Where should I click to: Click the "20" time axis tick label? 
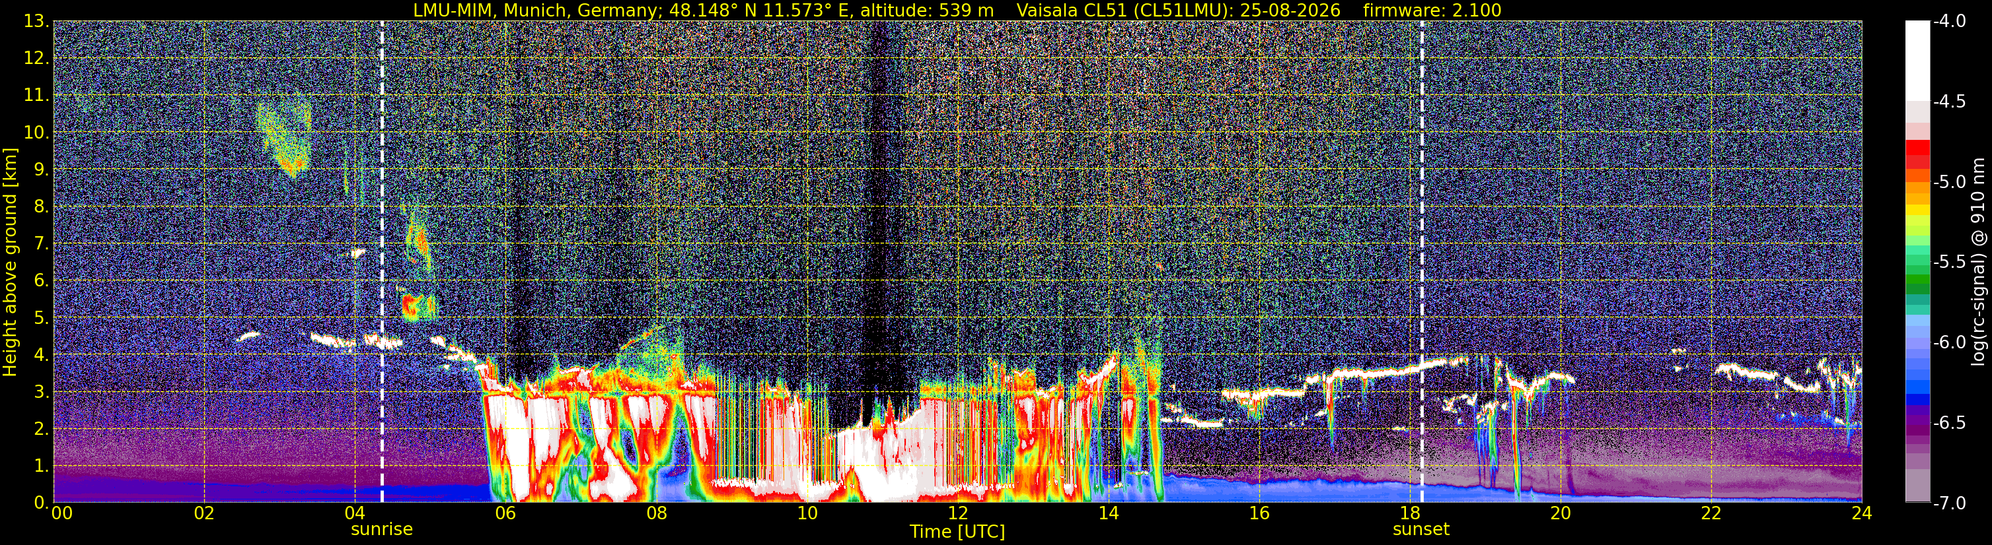pos(1561,513)
